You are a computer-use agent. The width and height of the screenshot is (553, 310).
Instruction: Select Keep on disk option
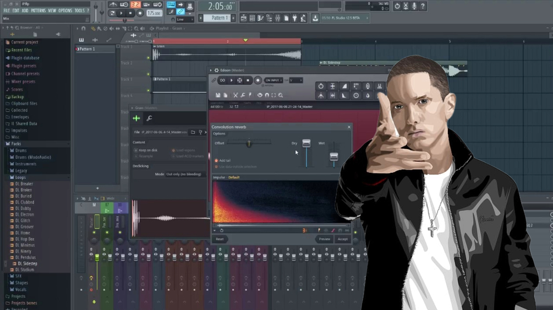point(146,150)
